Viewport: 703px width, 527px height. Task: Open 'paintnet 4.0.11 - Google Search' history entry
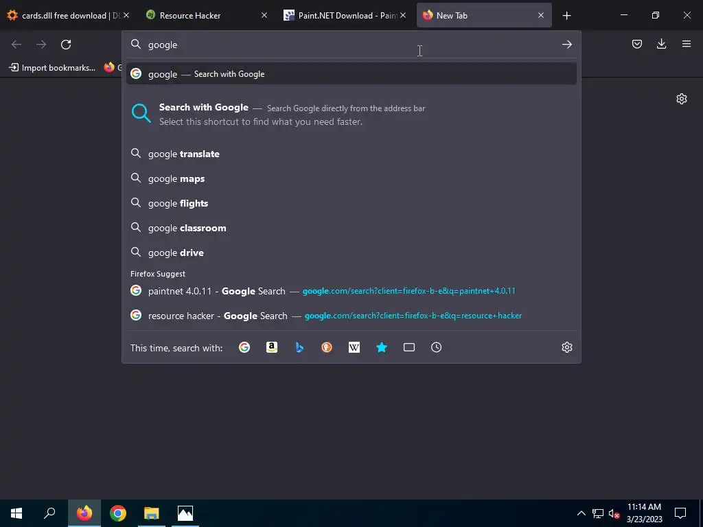click(351, 291)
